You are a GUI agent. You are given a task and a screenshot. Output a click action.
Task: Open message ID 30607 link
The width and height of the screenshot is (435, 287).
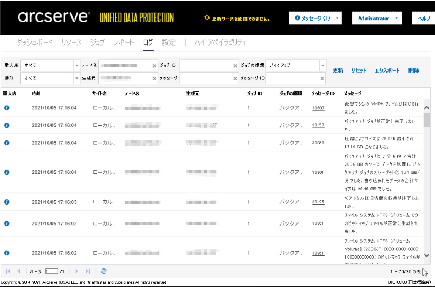pyautogui.click(x=318, y=108)
